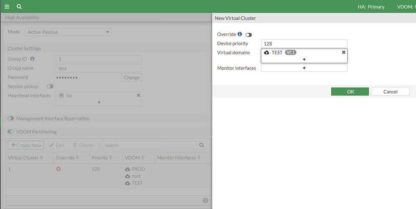Click the virtual cluster Search field
Screen dimensions: 416x209
[x=149, y=145]
